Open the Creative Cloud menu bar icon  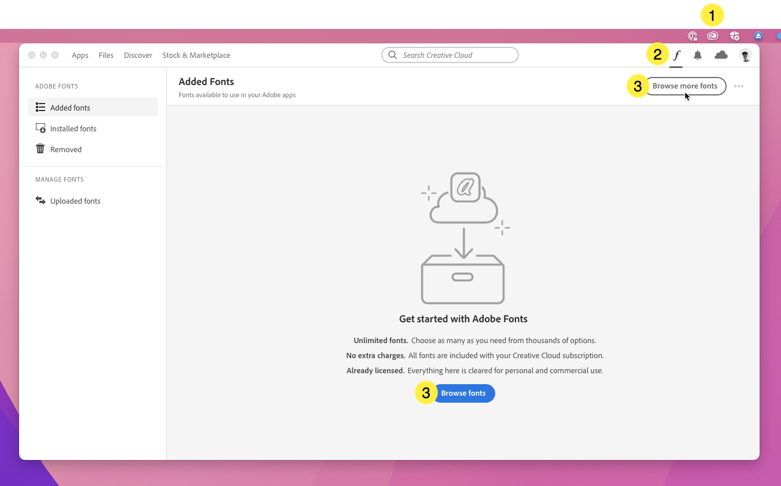[712, 36]
